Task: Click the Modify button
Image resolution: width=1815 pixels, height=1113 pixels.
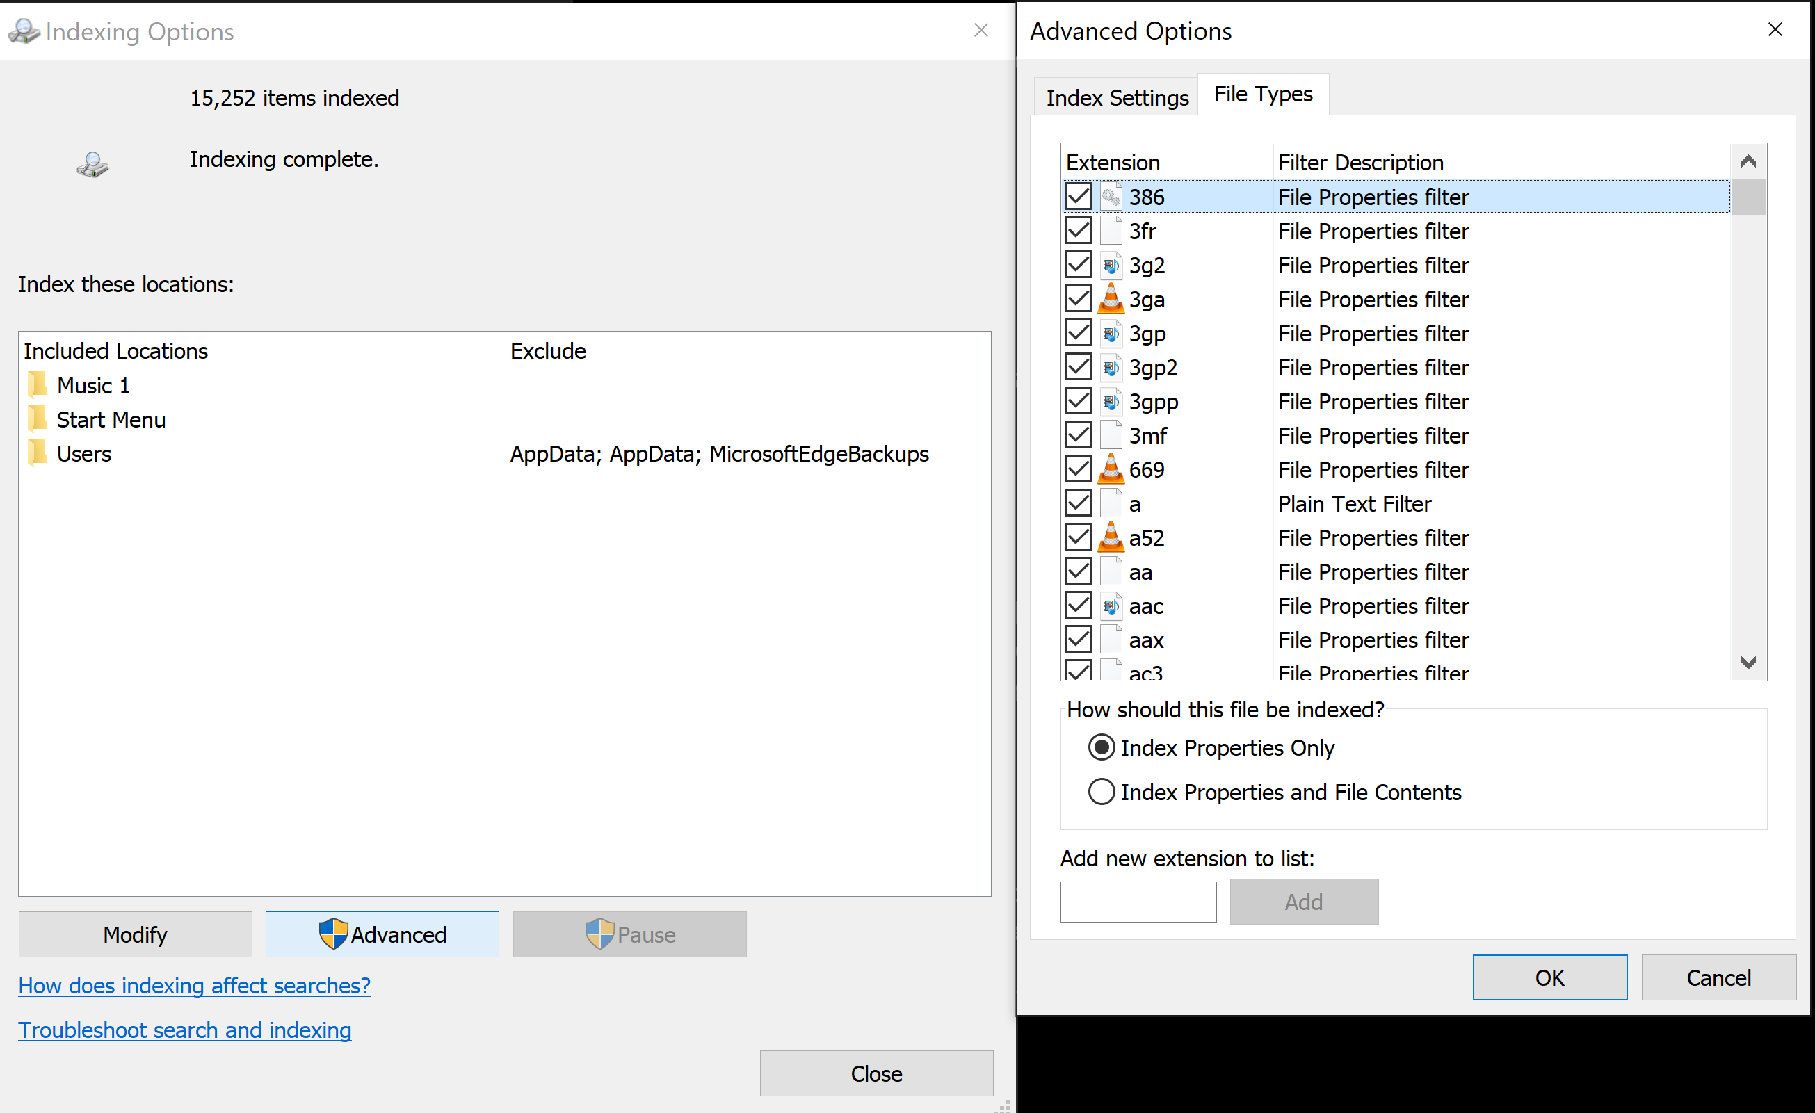Action: tap(135, 934)
